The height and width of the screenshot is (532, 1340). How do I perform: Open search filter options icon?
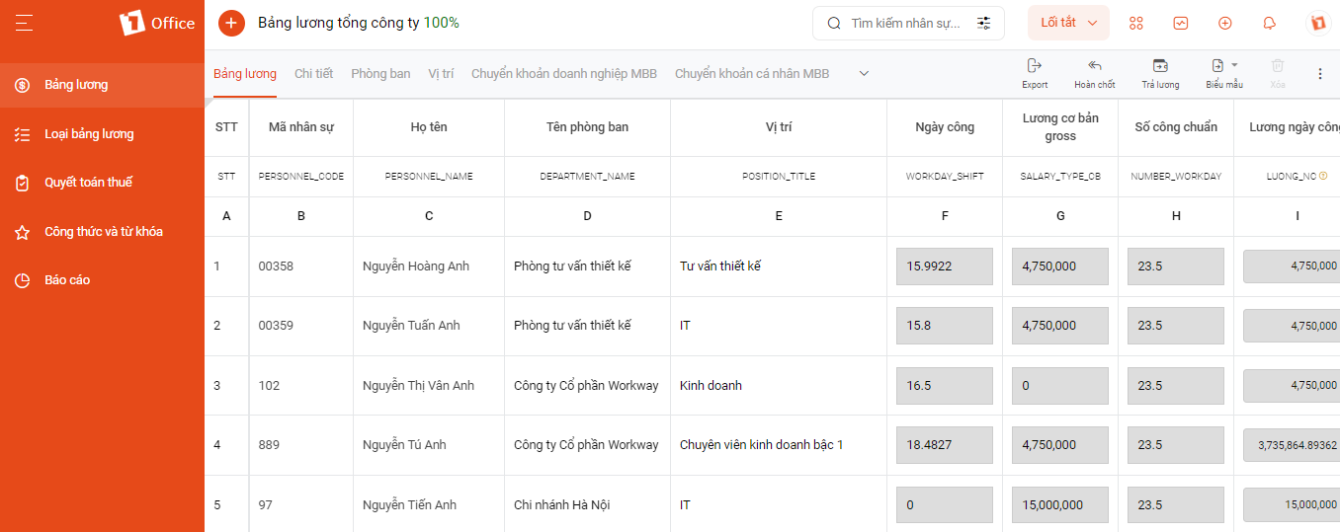[x=984, y=23]
